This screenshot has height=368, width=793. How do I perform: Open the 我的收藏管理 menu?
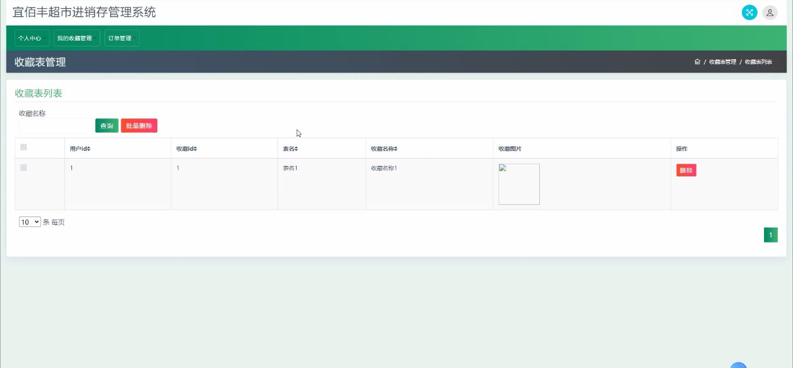[x=77, y=38]
